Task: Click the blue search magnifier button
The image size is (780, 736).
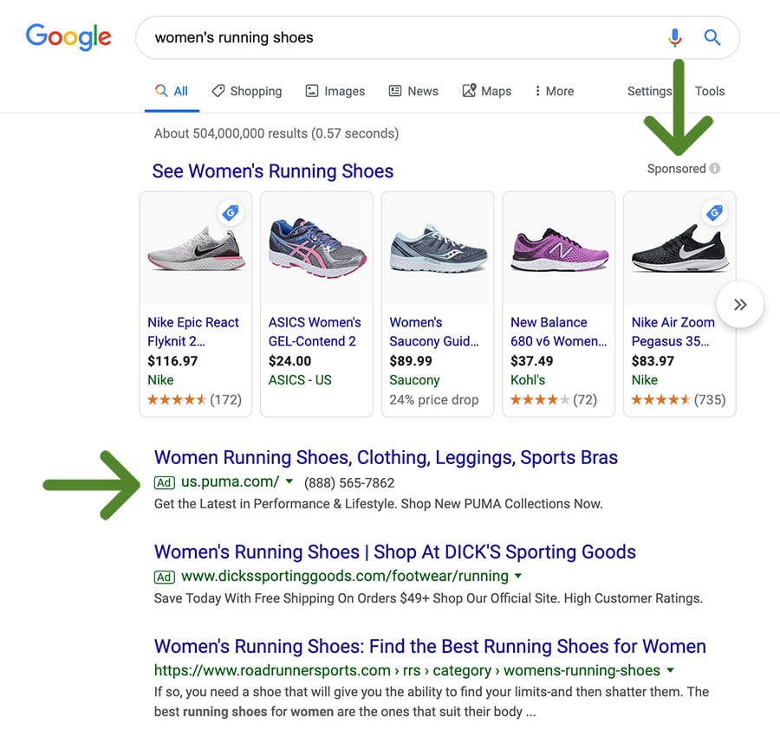Action: 712,37
